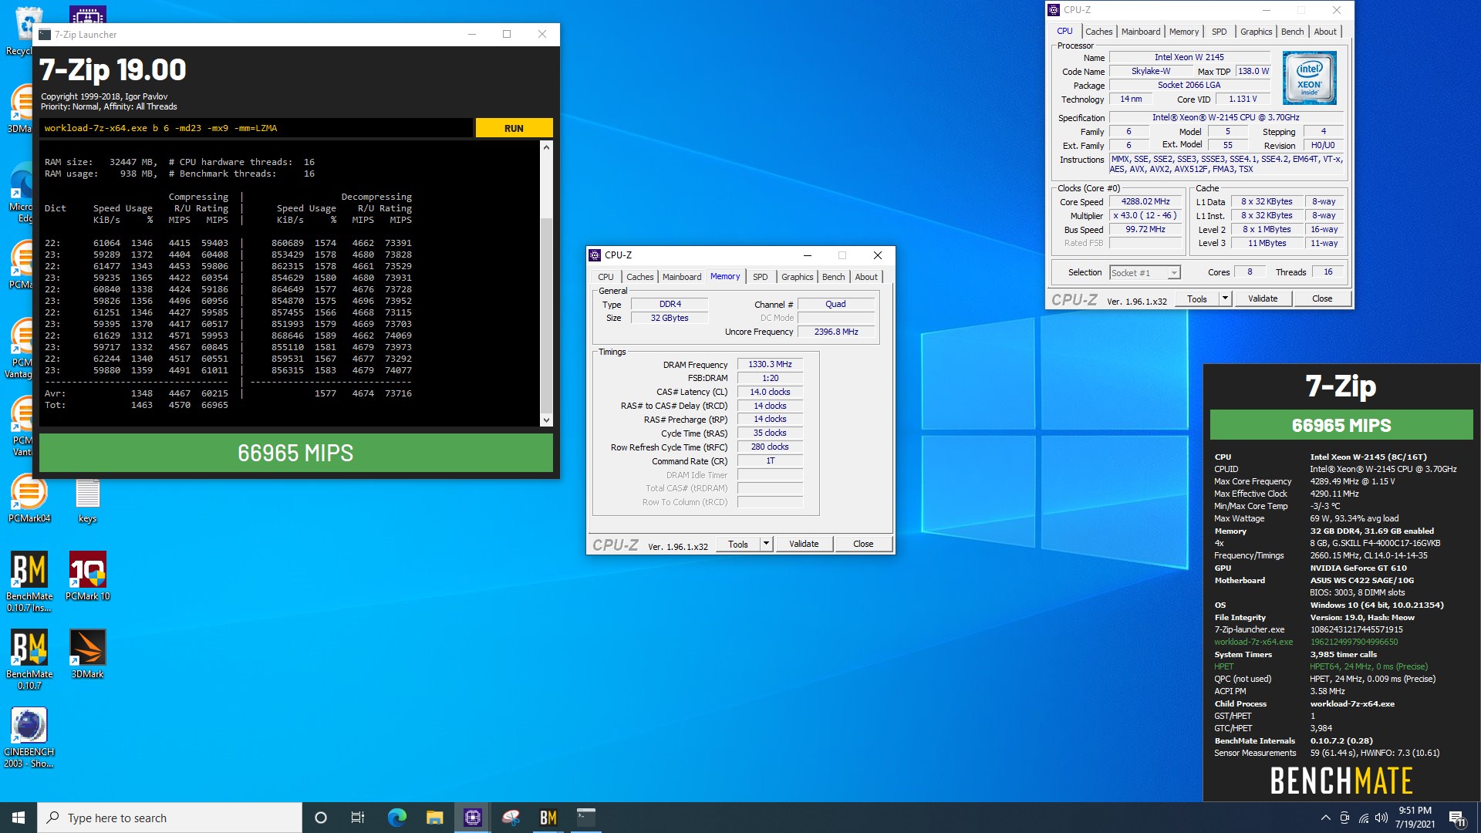Click Validate in CPU-Z Memory window
Screen dimensions: 1481x833
(x=803, y=544)
